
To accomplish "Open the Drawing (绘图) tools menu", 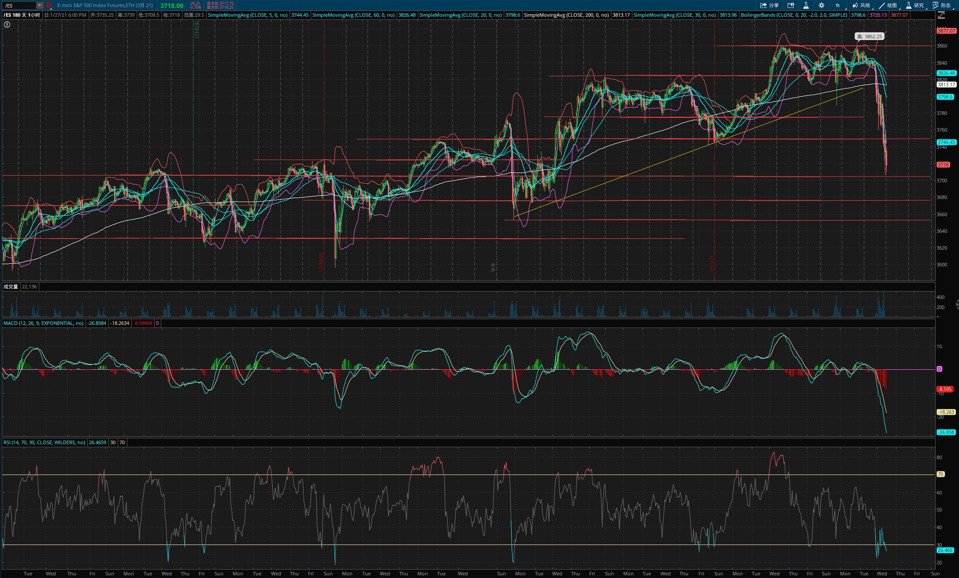I will 888,5.
